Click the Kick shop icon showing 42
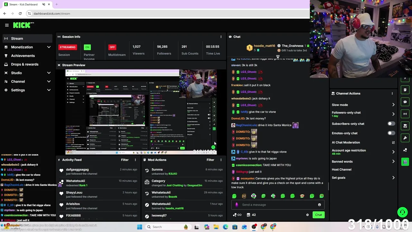Viewport: 412px width, 232px height. click(x=251, y=215)
